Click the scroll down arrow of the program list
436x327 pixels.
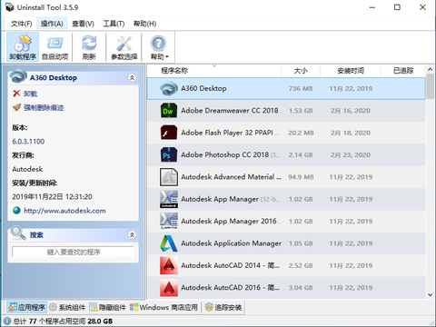(430, 294)
